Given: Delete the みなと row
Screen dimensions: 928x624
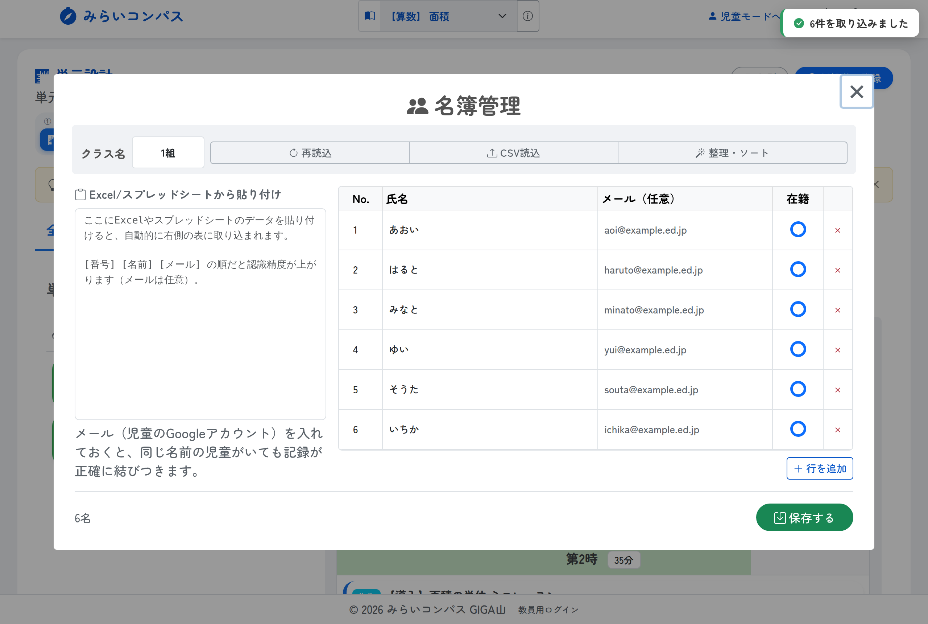Looking at the screenshot, I should [x=837, y=310].
